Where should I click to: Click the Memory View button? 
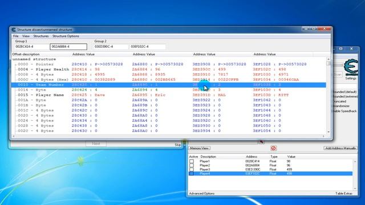pos(199,148)
